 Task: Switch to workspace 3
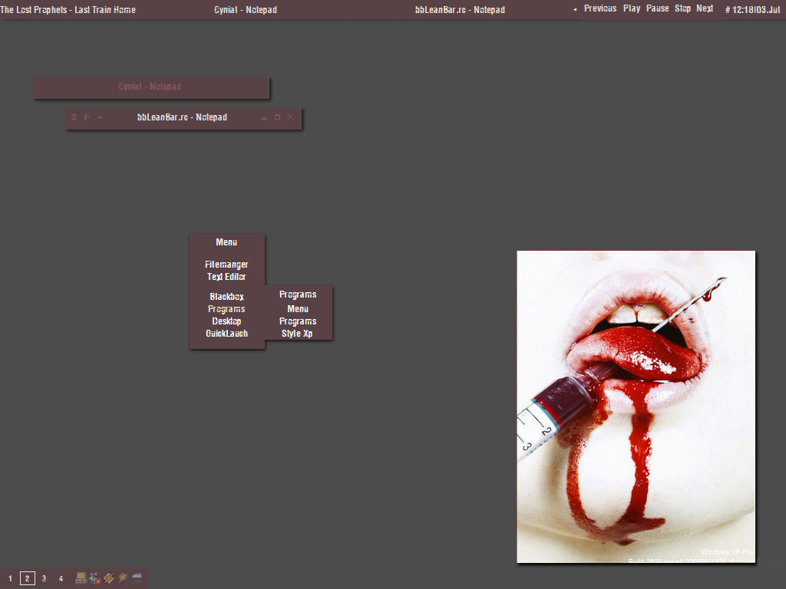click(x=44, y=578)
